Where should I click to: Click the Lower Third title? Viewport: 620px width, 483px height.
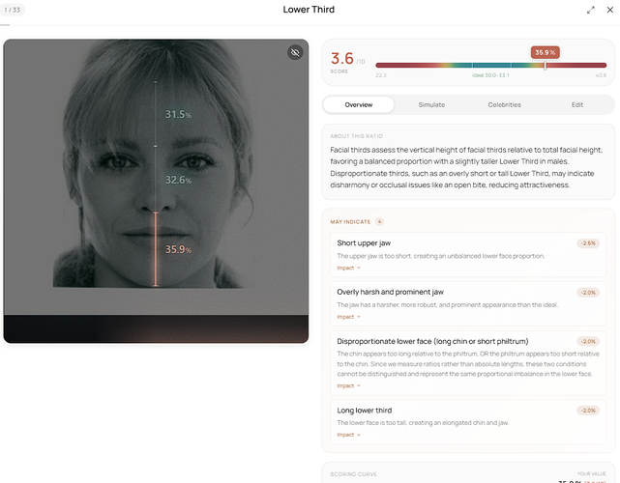[x=309, y=10]
